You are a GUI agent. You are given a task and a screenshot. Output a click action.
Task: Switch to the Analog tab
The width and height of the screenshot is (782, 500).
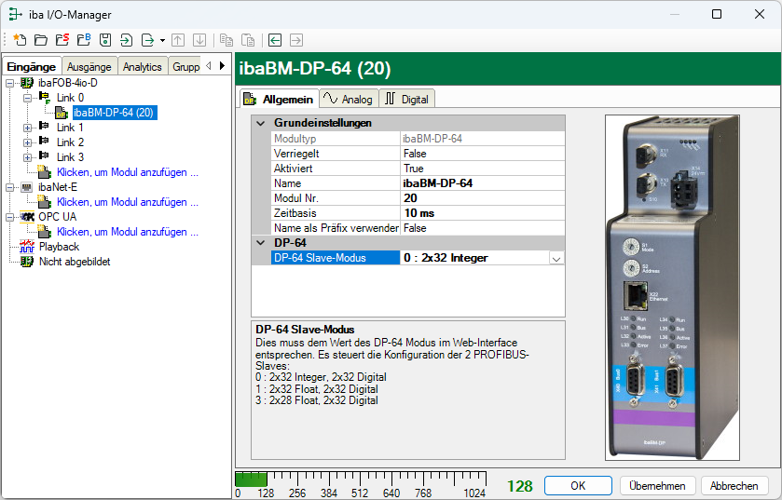point(347,99)
